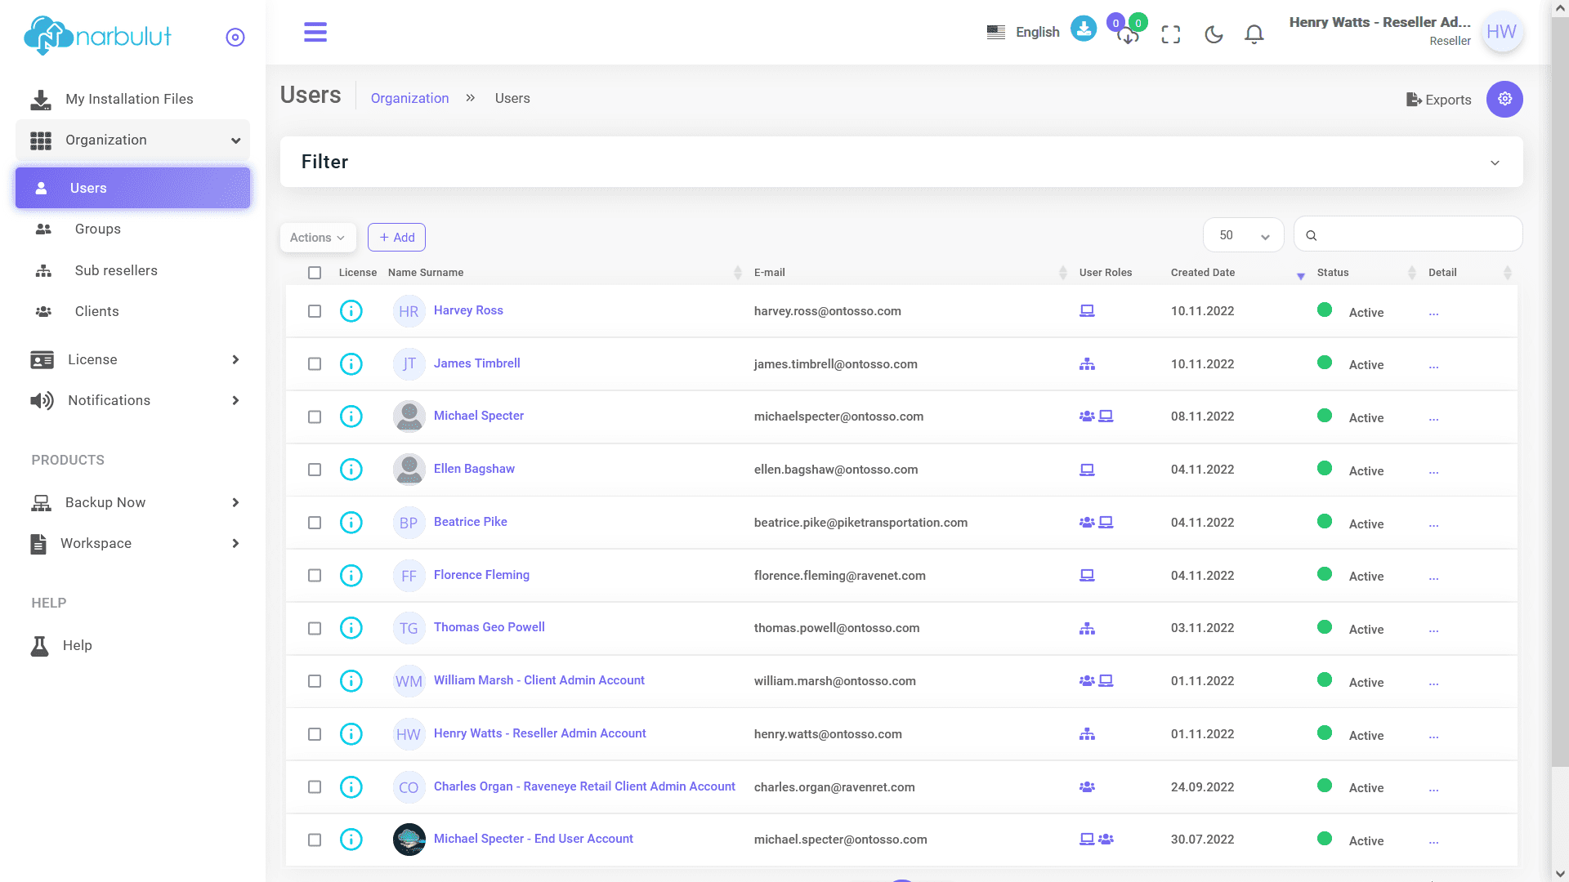Open page size dropdown showing 50
The height and width of the screenshot is (882, 1569).
[1243, 235]
